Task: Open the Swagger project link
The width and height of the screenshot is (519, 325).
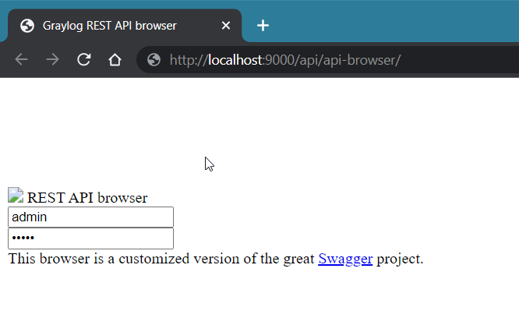Action: click(x=345, y=259)
